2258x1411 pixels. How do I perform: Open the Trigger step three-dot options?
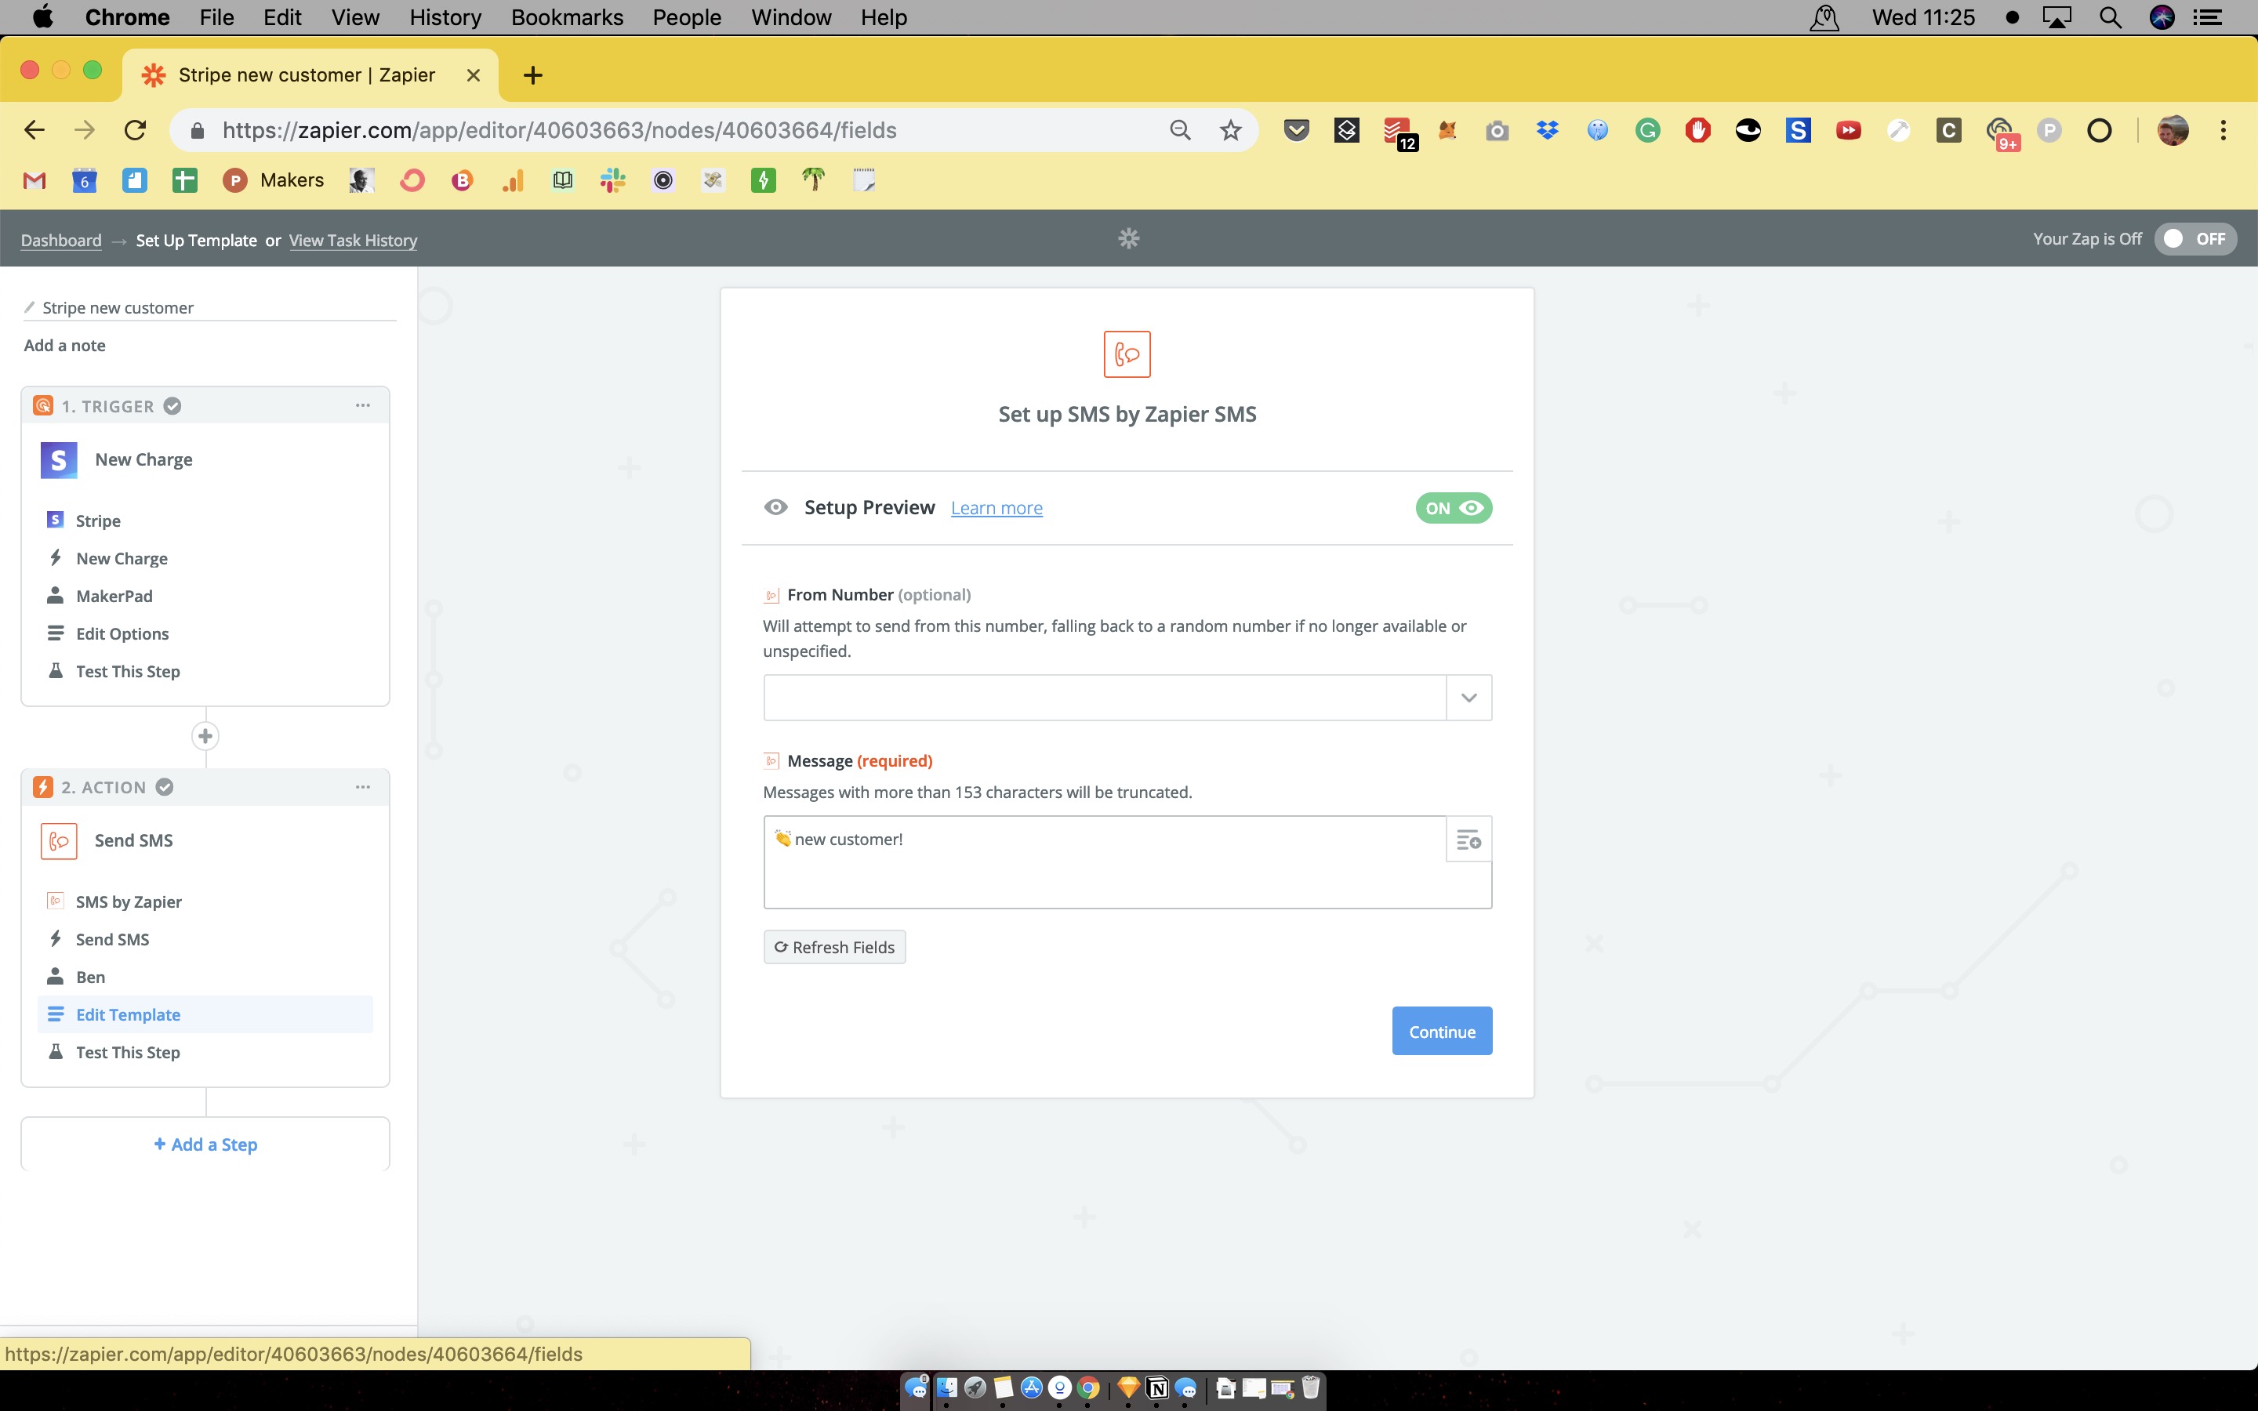363,405
